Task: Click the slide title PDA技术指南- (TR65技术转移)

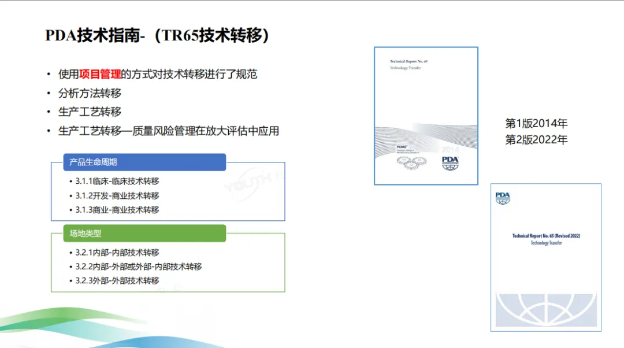Action: (x=157, y=35)
